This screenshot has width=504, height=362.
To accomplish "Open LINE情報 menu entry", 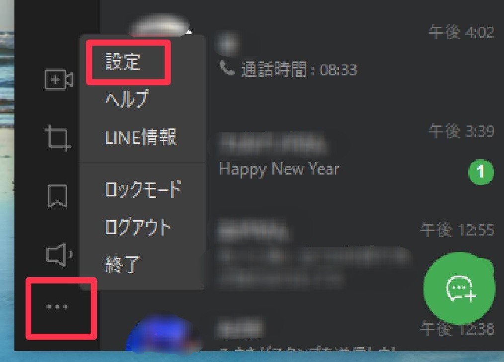I will (141, 137).
